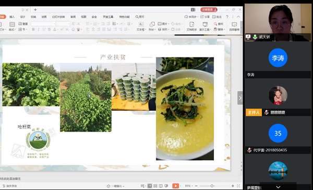Image resolution: width=313 pixels, height=190 pixels.
Task: Open the Insert (插入) ribbon tab
Action: coord(12,17)
